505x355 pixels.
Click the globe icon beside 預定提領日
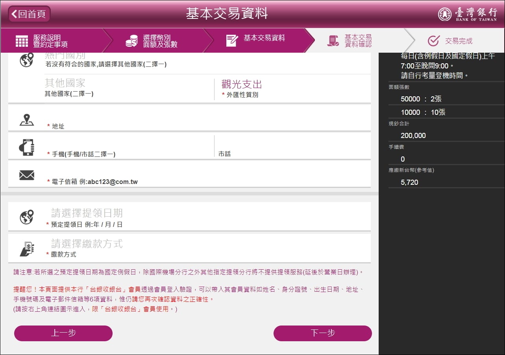[x=27, y=217]
